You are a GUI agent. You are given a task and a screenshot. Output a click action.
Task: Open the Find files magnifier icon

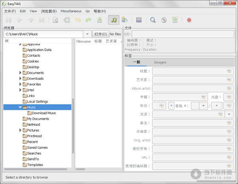click(x=153, y=20)
